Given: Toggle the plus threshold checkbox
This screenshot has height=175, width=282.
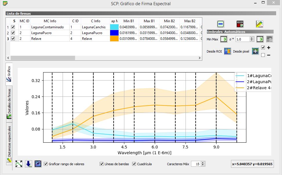Looking at the screenshot, I should [263, 47].
